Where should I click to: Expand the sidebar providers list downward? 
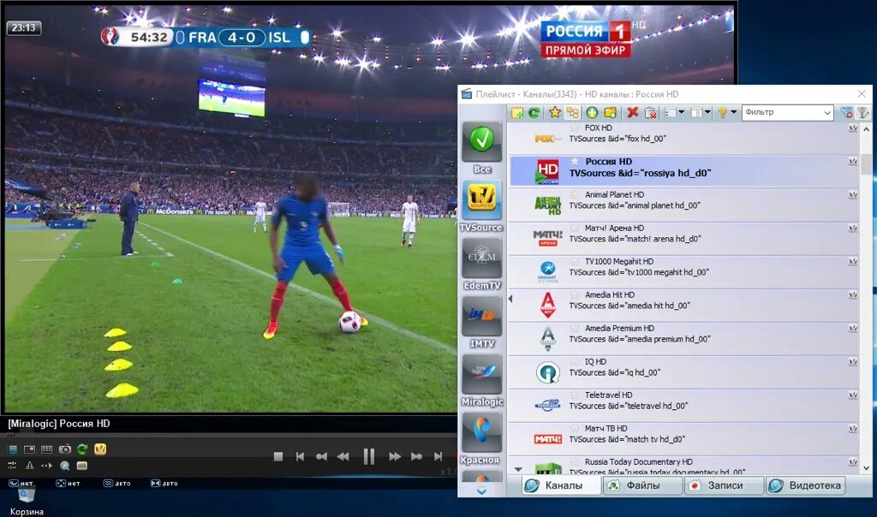click(481, 490)
